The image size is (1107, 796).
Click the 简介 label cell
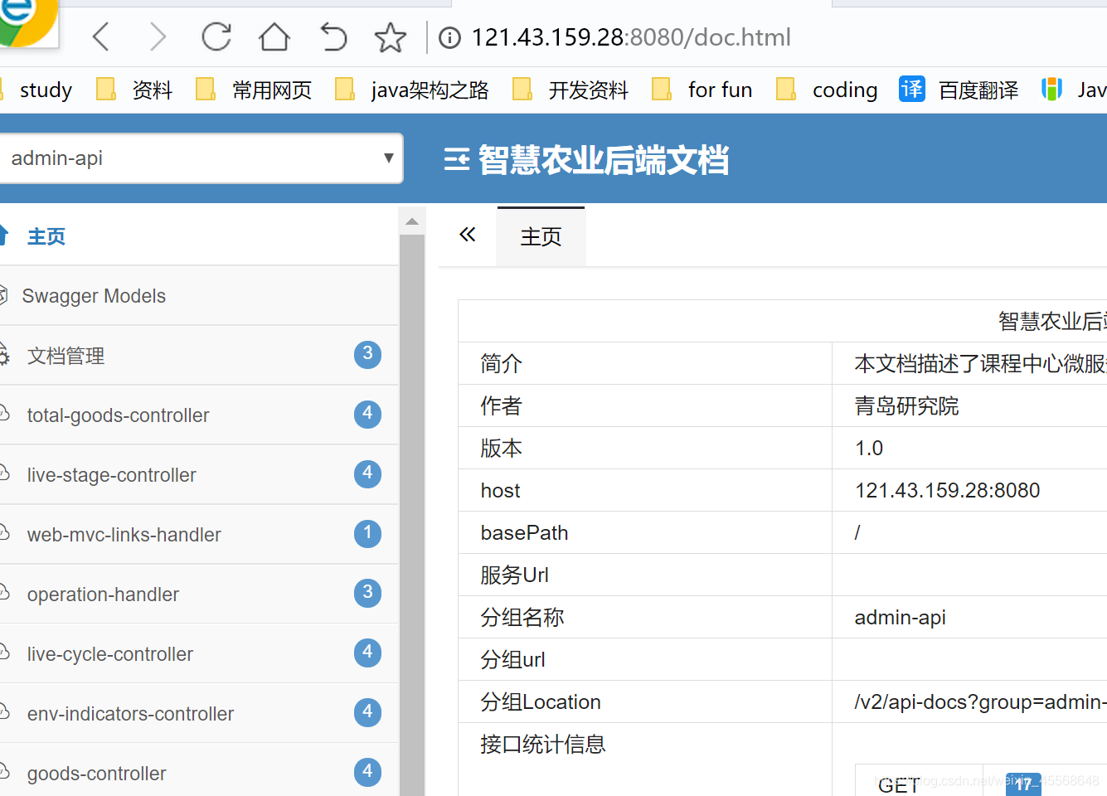(645, 363)
